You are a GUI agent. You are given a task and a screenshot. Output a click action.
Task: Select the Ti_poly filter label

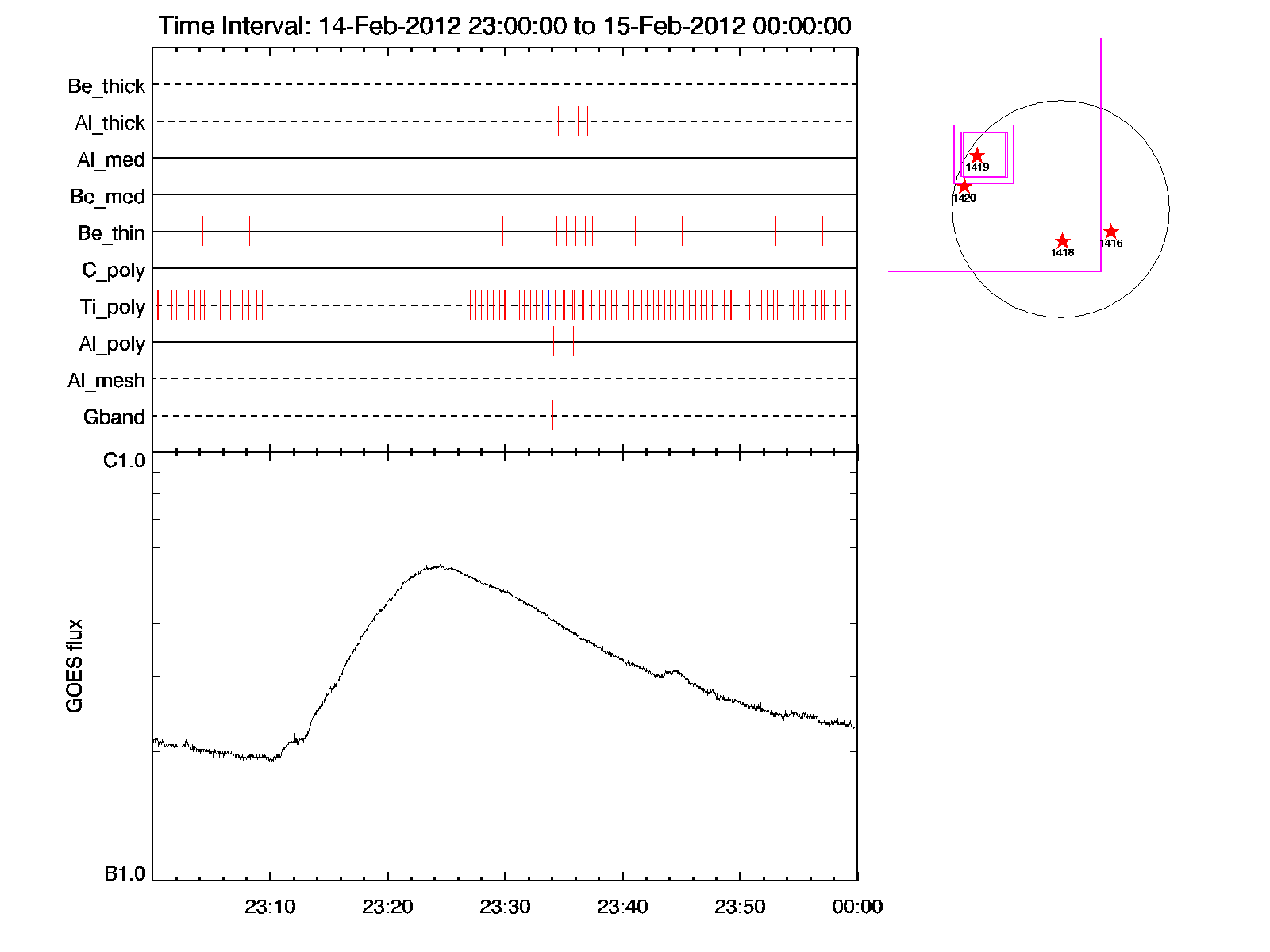coord(112,307)
